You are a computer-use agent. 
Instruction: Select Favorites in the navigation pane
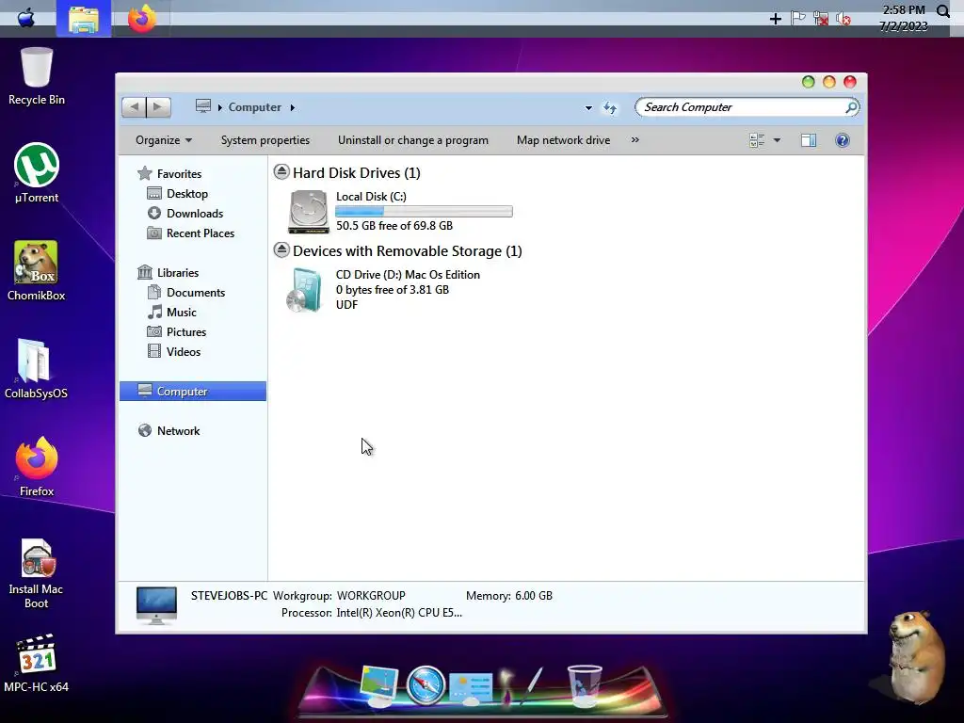tap(179, 174)
